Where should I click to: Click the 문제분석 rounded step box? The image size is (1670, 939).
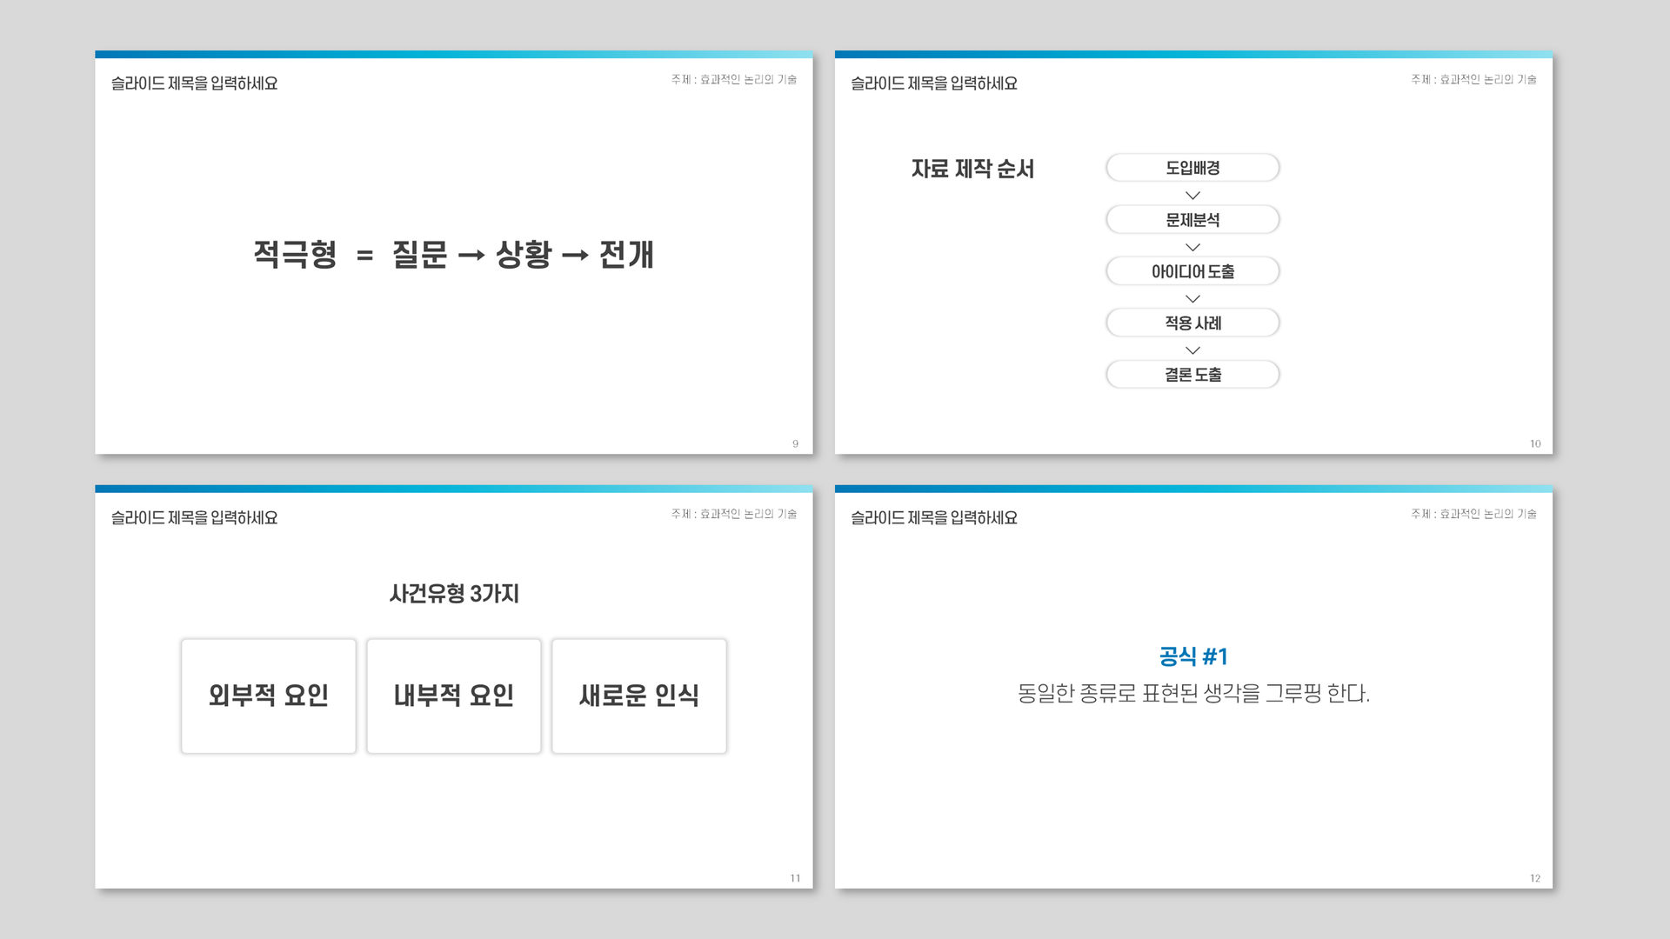[x=1192, y=220]
